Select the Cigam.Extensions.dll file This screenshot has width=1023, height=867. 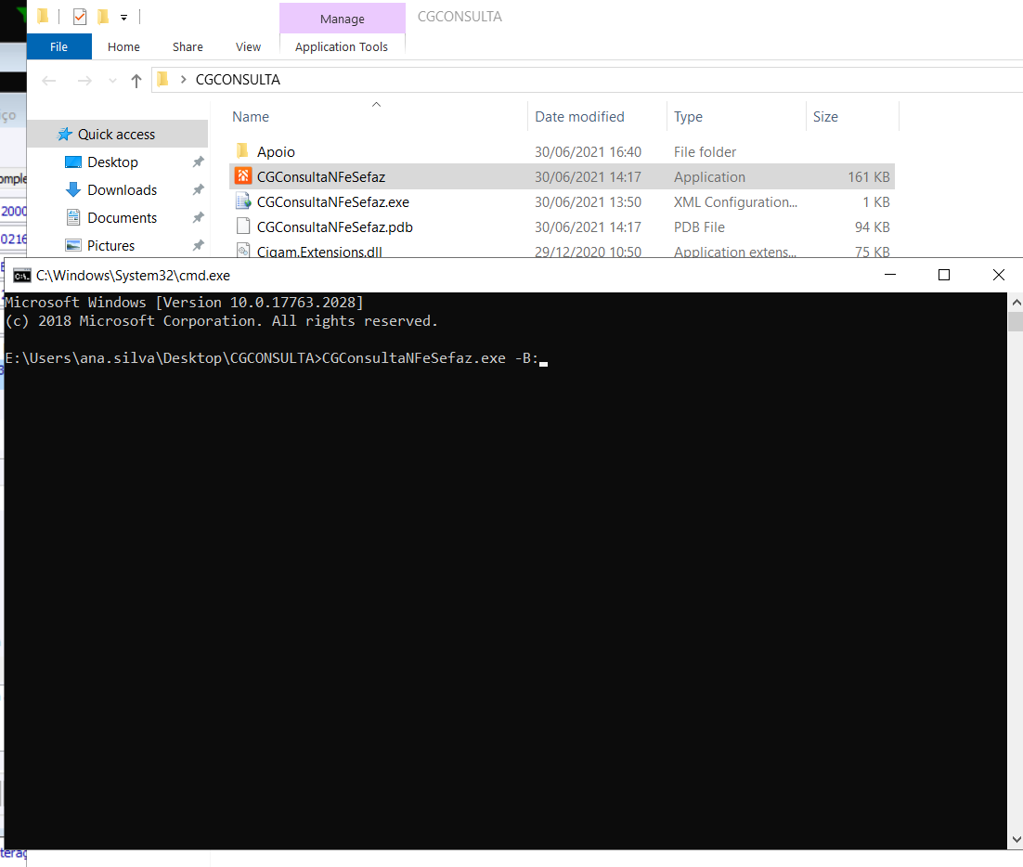562,251
